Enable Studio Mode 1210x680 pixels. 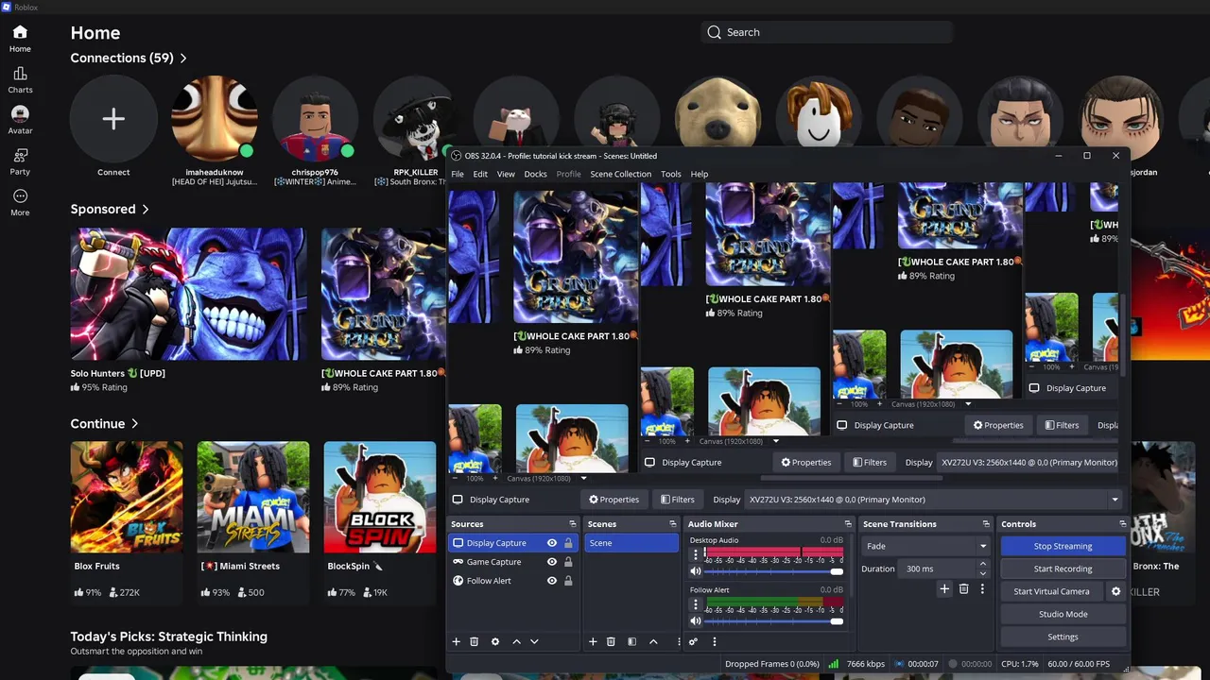(1063, 614)
